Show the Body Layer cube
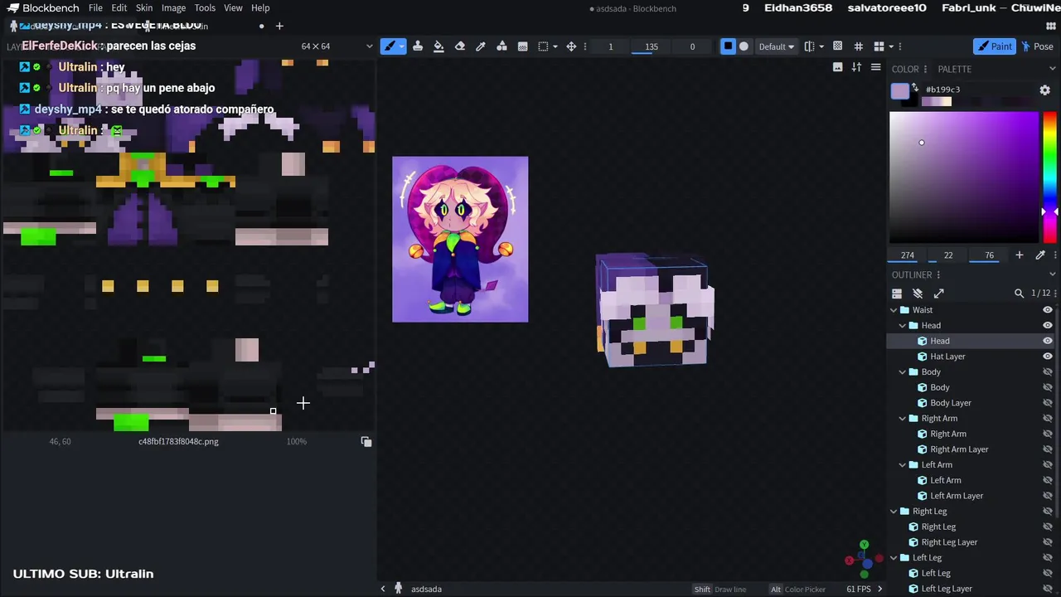The height and width of the screenshot is (597, 1061). [x=1047, y=403]
